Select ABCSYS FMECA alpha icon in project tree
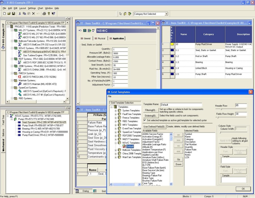 [20, 77]
